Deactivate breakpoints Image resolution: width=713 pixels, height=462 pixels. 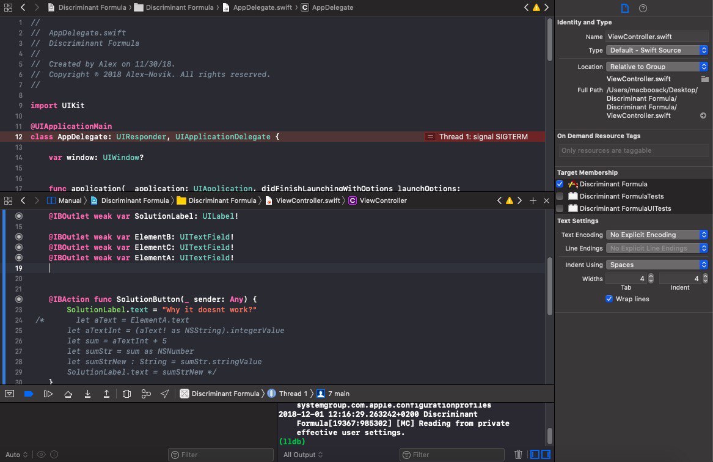pyautogui.click(x=29, y=394)
